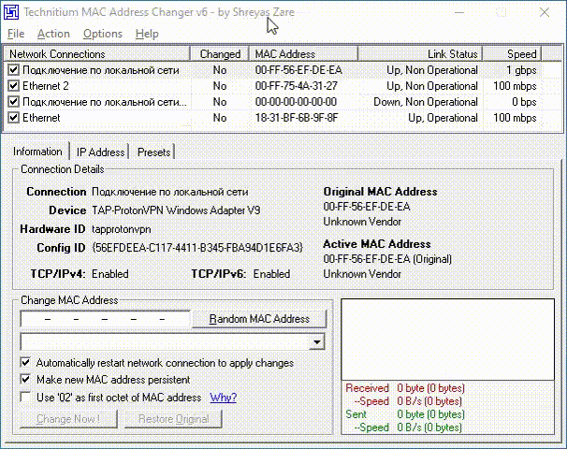This screenshot has height=449, width=567.
Task: Click the 'Why?' link
Action: 223,398
